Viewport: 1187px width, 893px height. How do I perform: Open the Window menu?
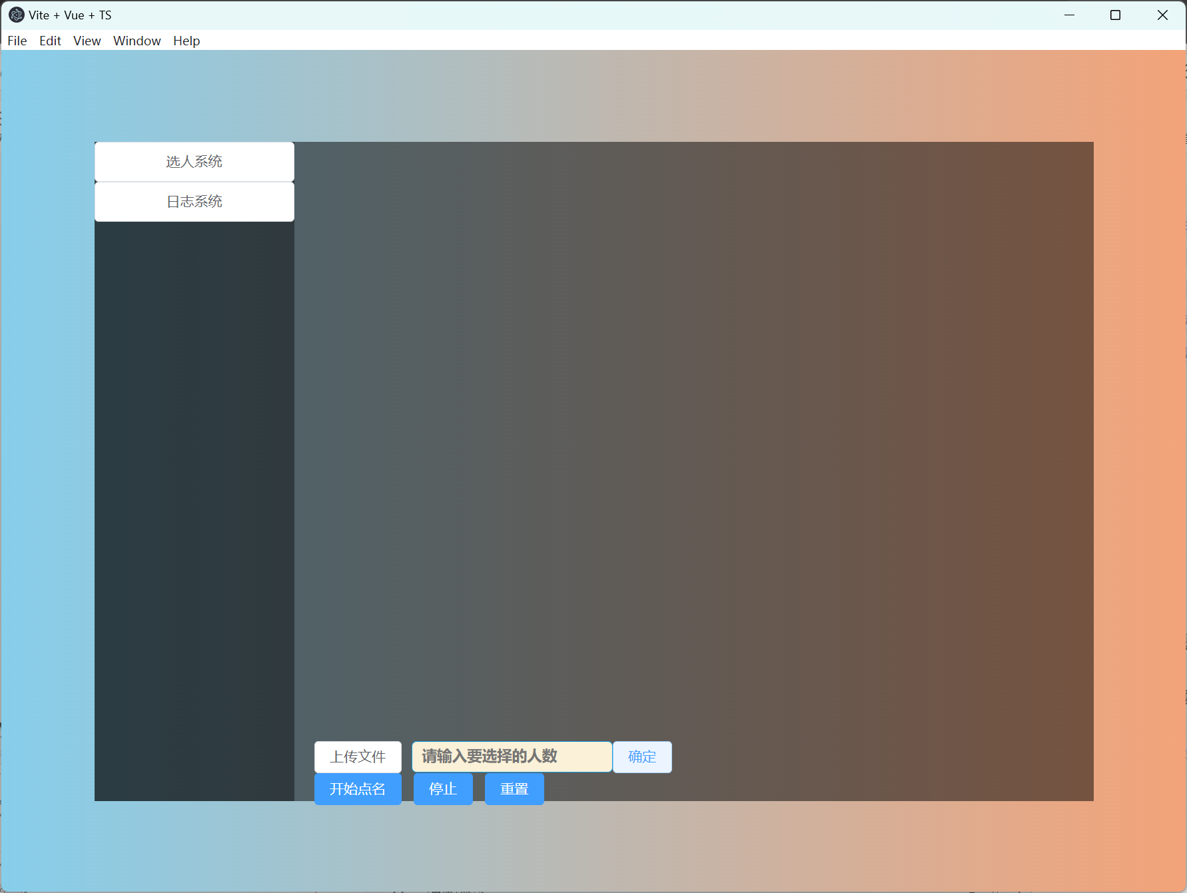click(137, 40)
